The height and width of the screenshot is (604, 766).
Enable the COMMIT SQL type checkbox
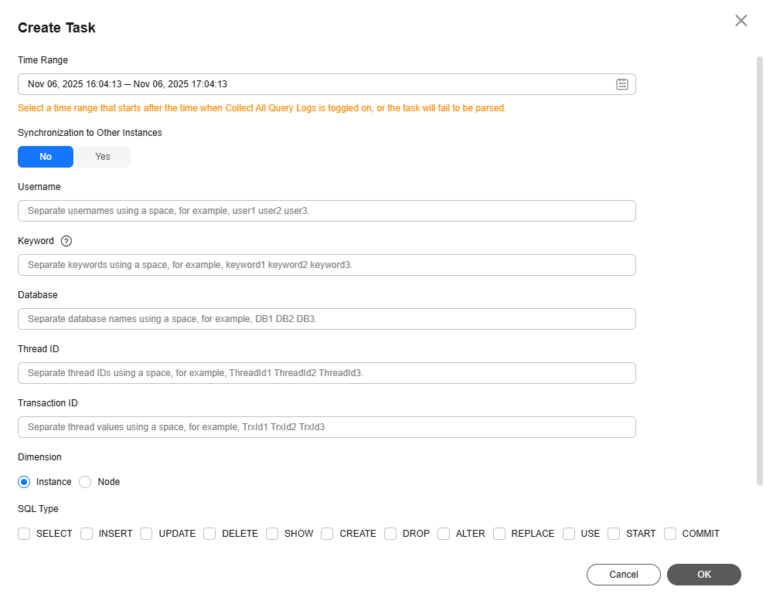tap(670, 534)
